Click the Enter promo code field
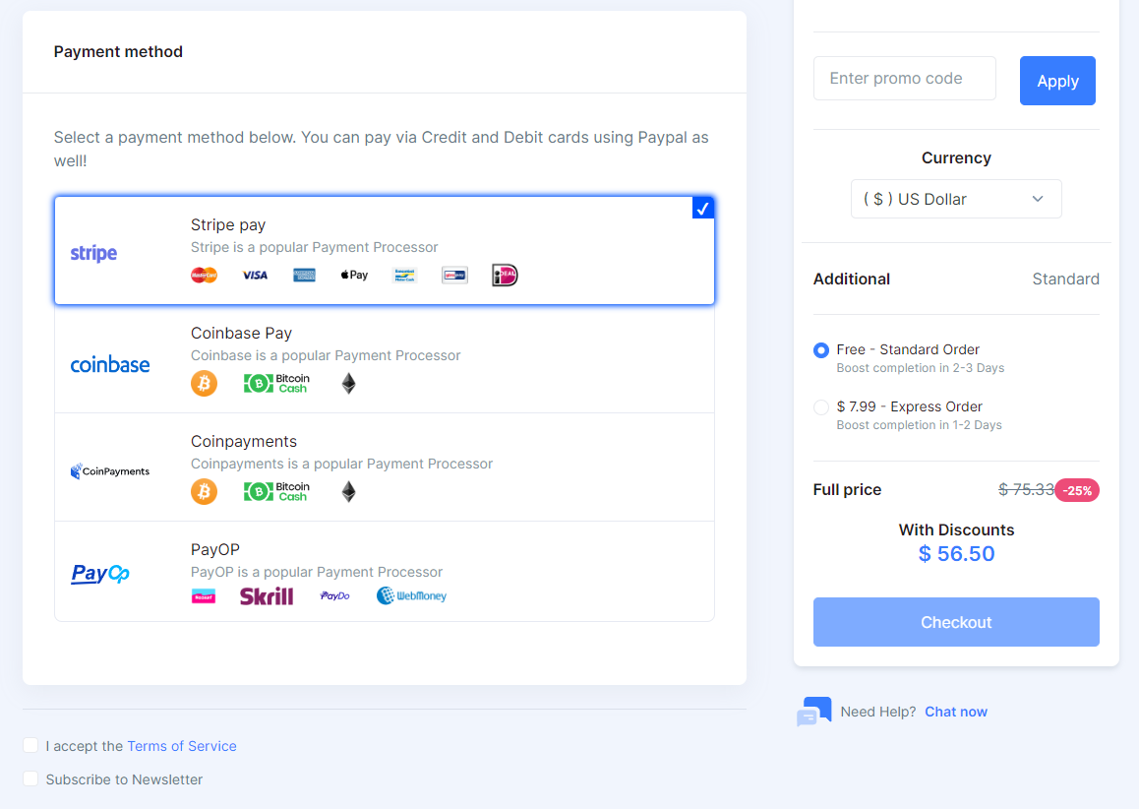Screen dimensions: 1139x809 click(x=904, y=79)
